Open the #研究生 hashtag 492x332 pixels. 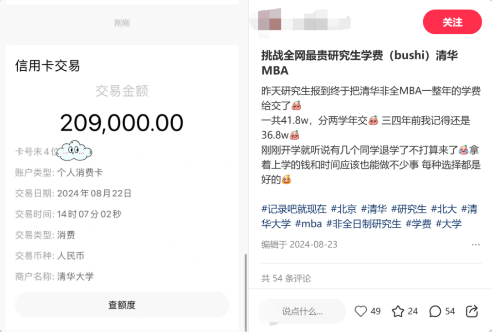[x=409, y=209]
